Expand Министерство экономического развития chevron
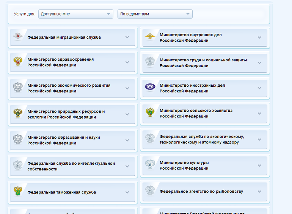The image size is (292, 214). pyautogui.click(x=127, y=88)
